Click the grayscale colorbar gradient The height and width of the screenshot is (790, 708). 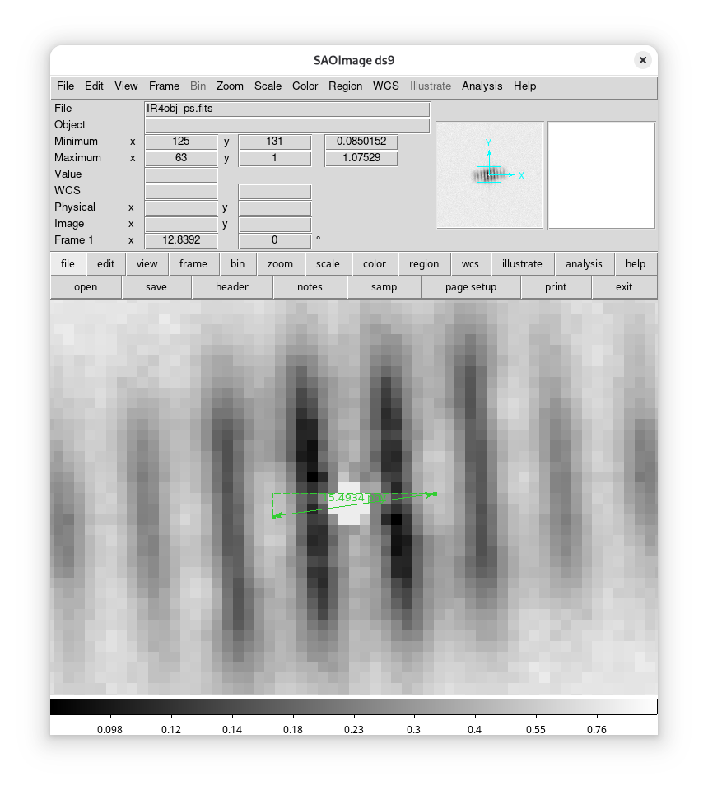[x=353, y=707]
